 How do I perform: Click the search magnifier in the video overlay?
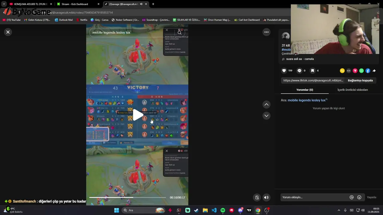[x=180, y=33]
